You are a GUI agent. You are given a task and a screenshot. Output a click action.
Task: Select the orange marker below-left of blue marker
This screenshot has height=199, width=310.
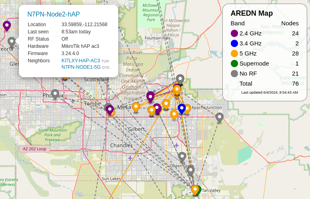tap(174, 115)
